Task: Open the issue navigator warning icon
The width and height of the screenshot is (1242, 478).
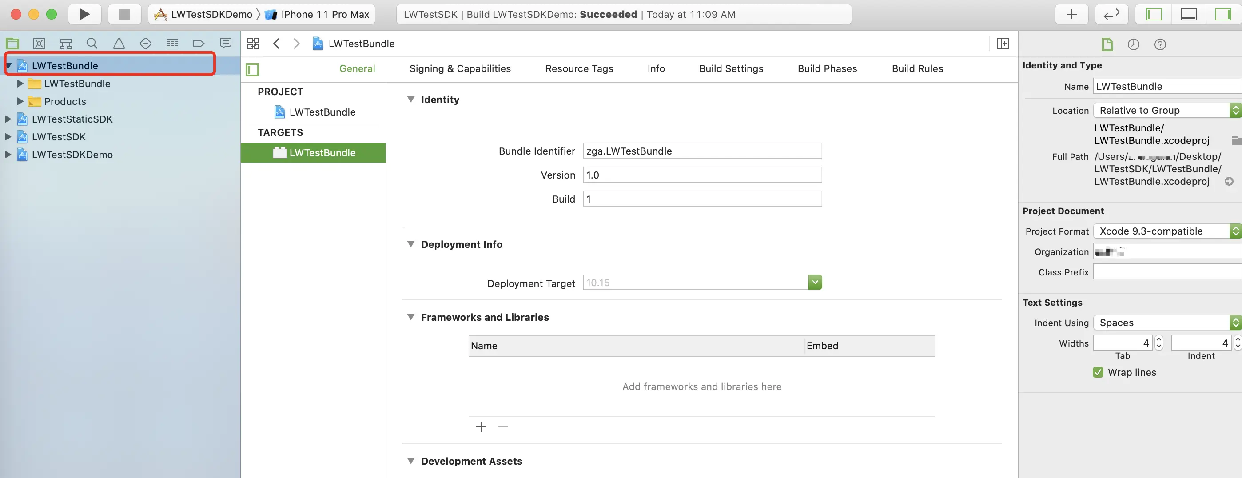Action: pyautogui.click(x=119, y=44)
